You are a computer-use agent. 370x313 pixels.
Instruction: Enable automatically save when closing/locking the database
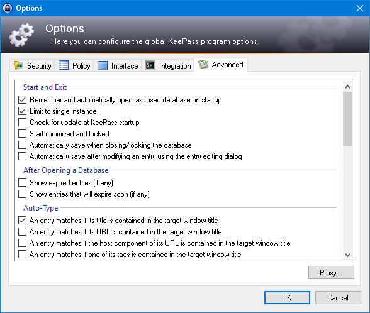tap(23, 145)
